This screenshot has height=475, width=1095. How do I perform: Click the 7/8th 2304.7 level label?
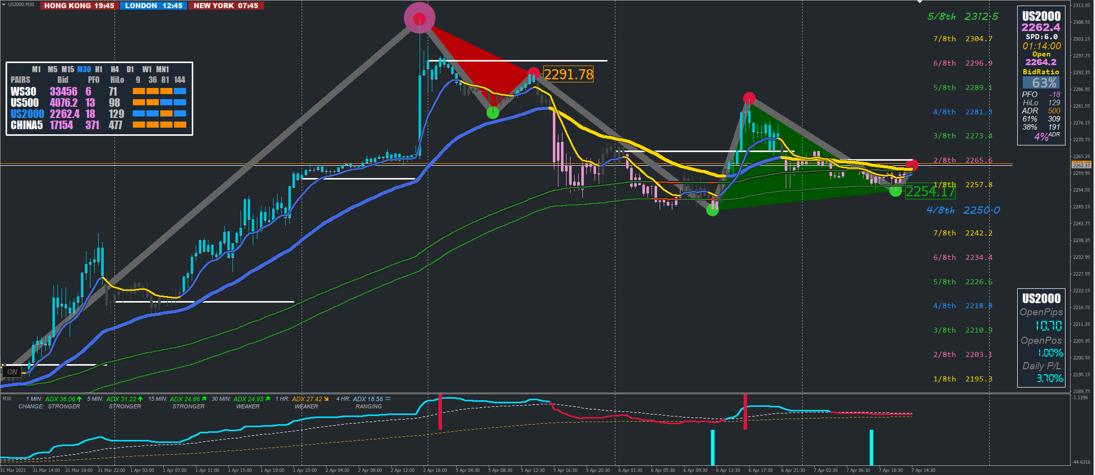(x=963, y=39)
